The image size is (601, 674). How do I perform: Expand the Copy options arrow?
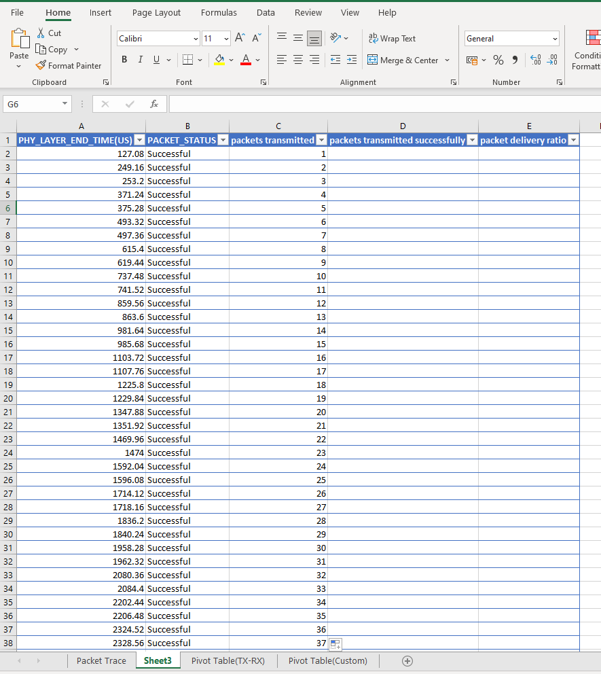[77, 50]
